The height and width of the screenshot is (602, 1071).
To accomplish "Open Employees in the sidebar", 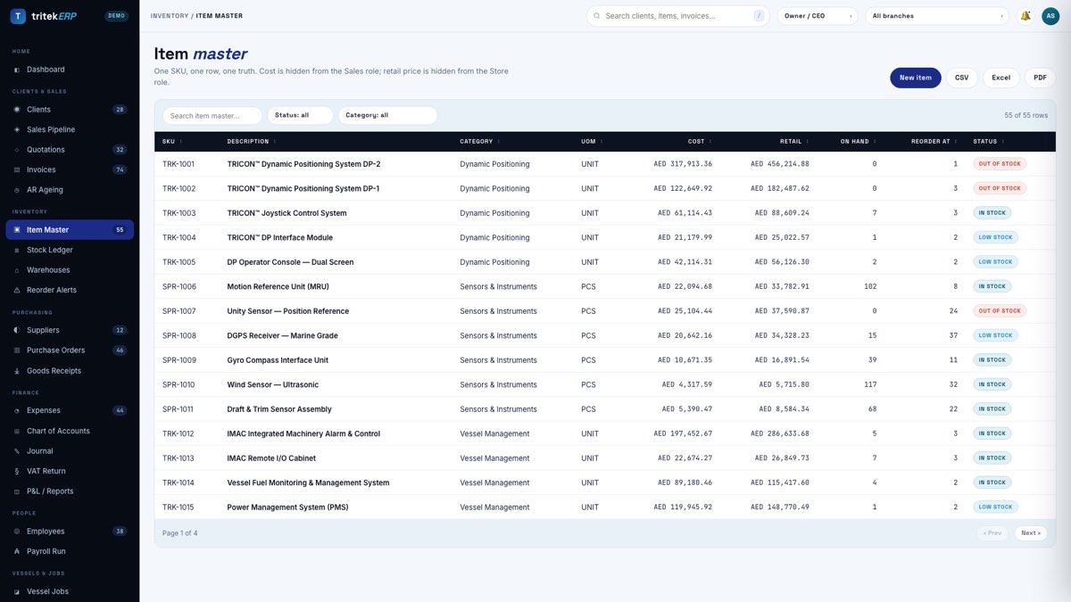I will (x=70, y=532).
